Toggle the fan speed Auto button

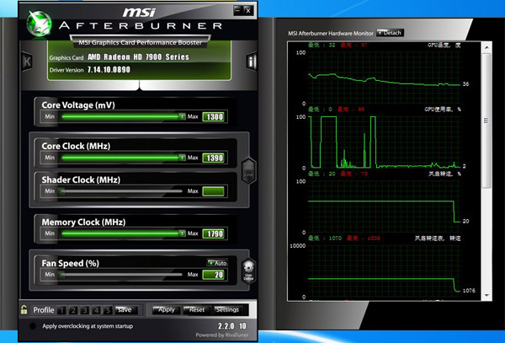pos(217,263)
